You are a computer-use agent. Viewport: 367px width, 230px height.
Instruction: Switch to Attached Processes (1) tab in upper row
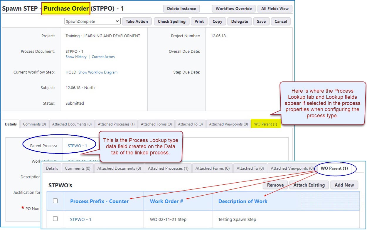click(116, 124)
